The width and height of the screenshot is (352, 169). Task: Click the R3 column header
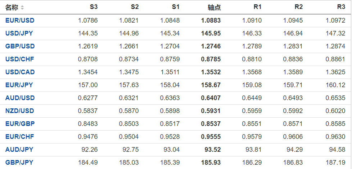341,7
